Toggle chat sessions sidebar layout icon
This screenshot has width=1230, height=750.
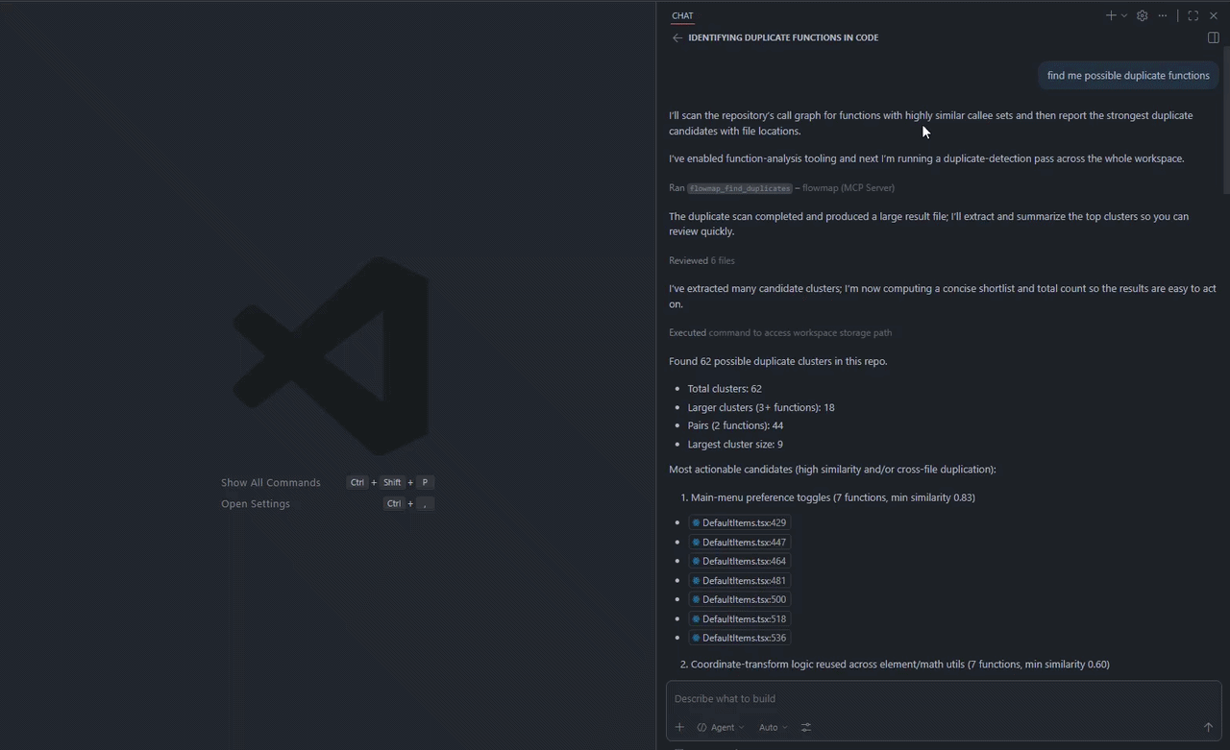(x=1213, y=37)
